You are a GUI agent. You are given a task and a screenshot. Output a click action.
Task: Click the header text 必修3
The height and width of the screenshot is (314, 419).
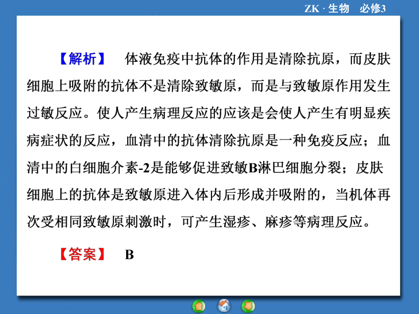point(373,9)
